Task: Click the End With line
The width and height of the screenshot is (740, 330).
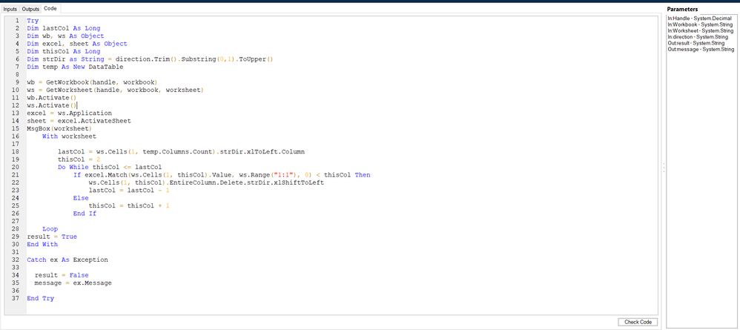Action: coord(42,245)
